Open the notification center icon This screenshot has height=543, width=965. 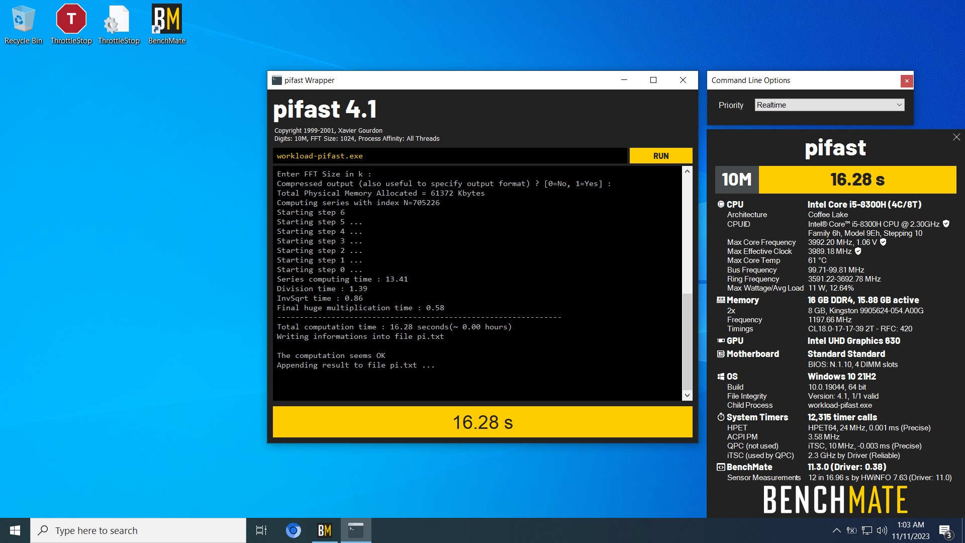click(945, 531)
